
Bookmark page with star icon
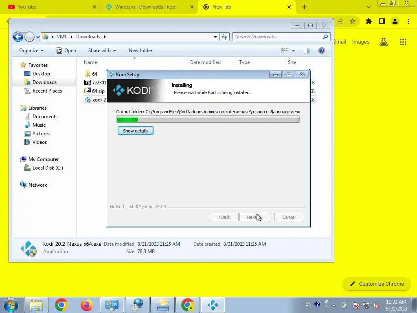pyautogui.click(x=353, y=21)
